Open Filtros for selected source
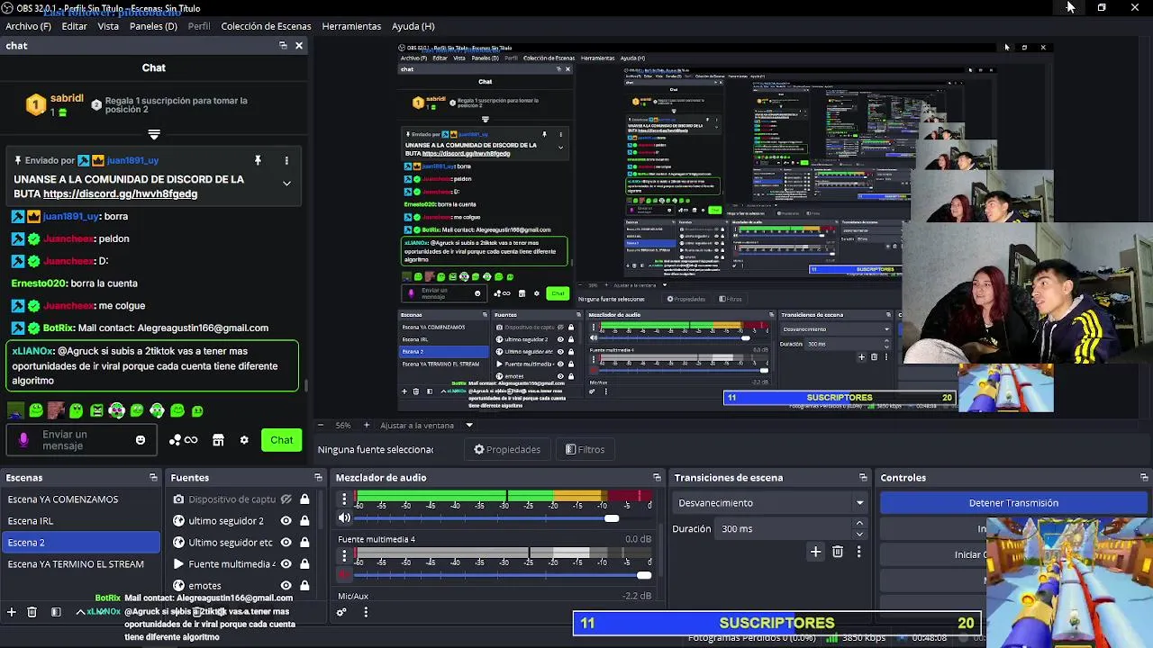The width and height of the screenshot is (1153, 648). click(x=585, y=449)
